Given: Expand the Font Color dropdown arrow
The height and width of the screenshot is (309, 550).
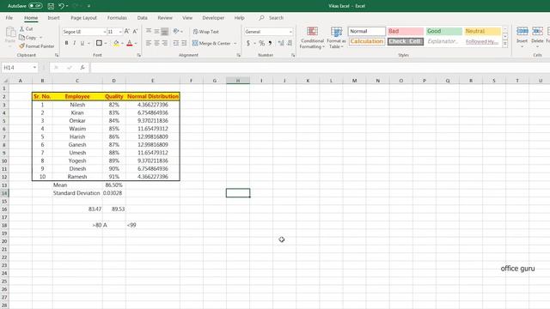Looking at the screenshot, I should click(136, 44).
